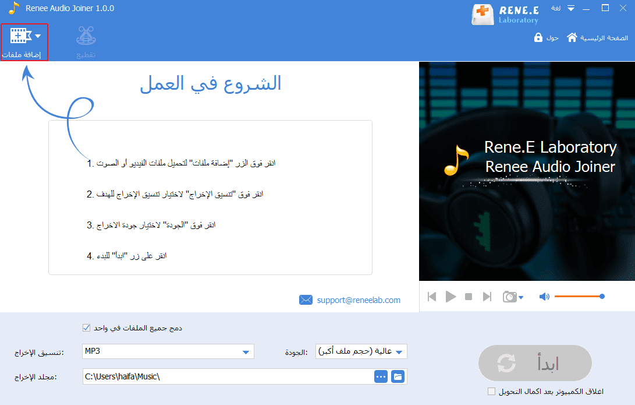Skip to previous track in player
Image resolution: width=635 pixels, height=405 pixels.
(432, 297)
